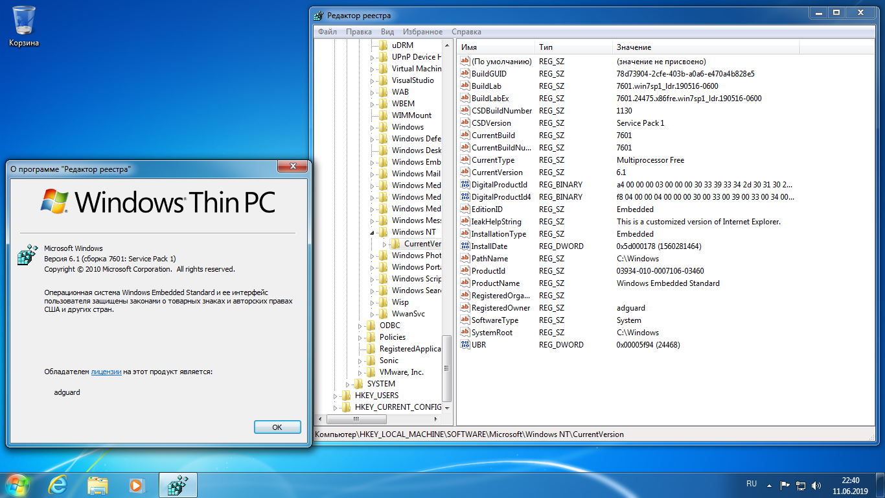This screenshot has width=885, height=498.
Task: Click the CurrentVersion open folder icon in tree
Action: 396,244
